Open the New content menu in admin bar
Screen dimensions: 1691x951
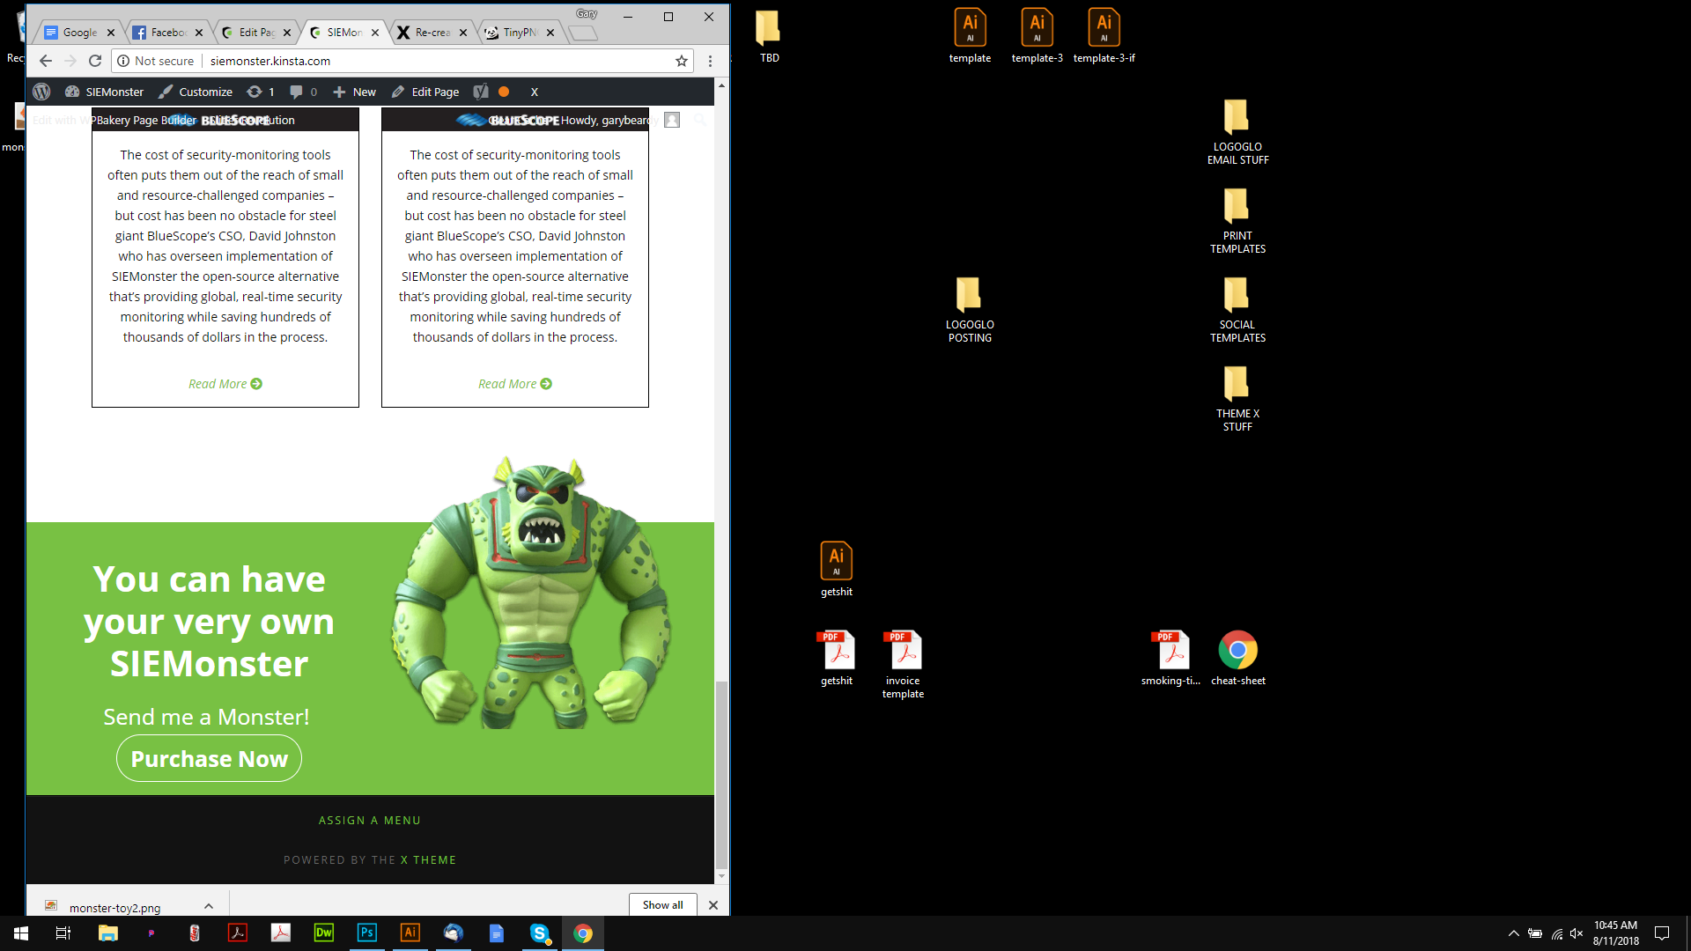(x=354, y=92)
